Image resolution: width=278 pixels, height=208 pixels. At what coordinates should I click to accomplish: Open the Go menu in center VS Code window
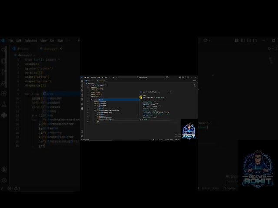[x=103, y=77]
